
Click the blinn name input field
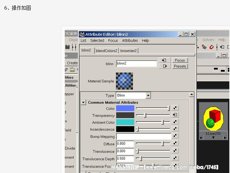137,63
